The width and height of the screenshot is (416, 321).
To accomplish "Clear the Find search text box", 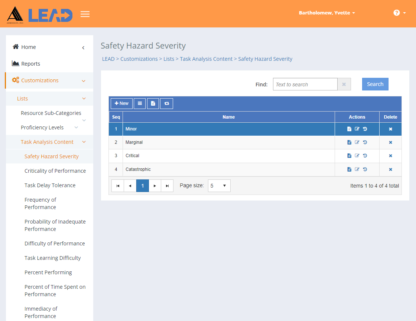I will pyautogui.click(x=344, y=85).
